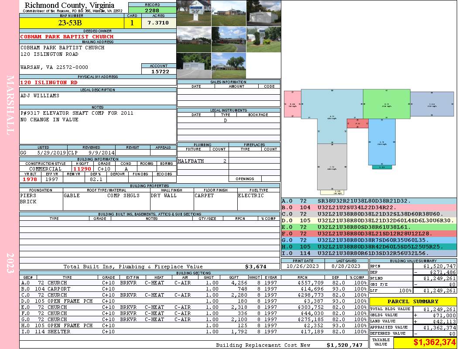Select the I.0 114 Shelter row

tap(194, 332)
